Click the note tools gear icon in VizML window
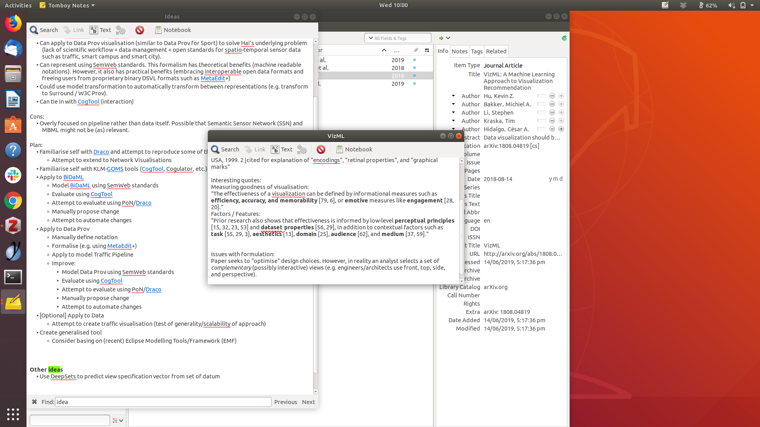The height and width of the screenshot is (427, 760). point(302,149)
